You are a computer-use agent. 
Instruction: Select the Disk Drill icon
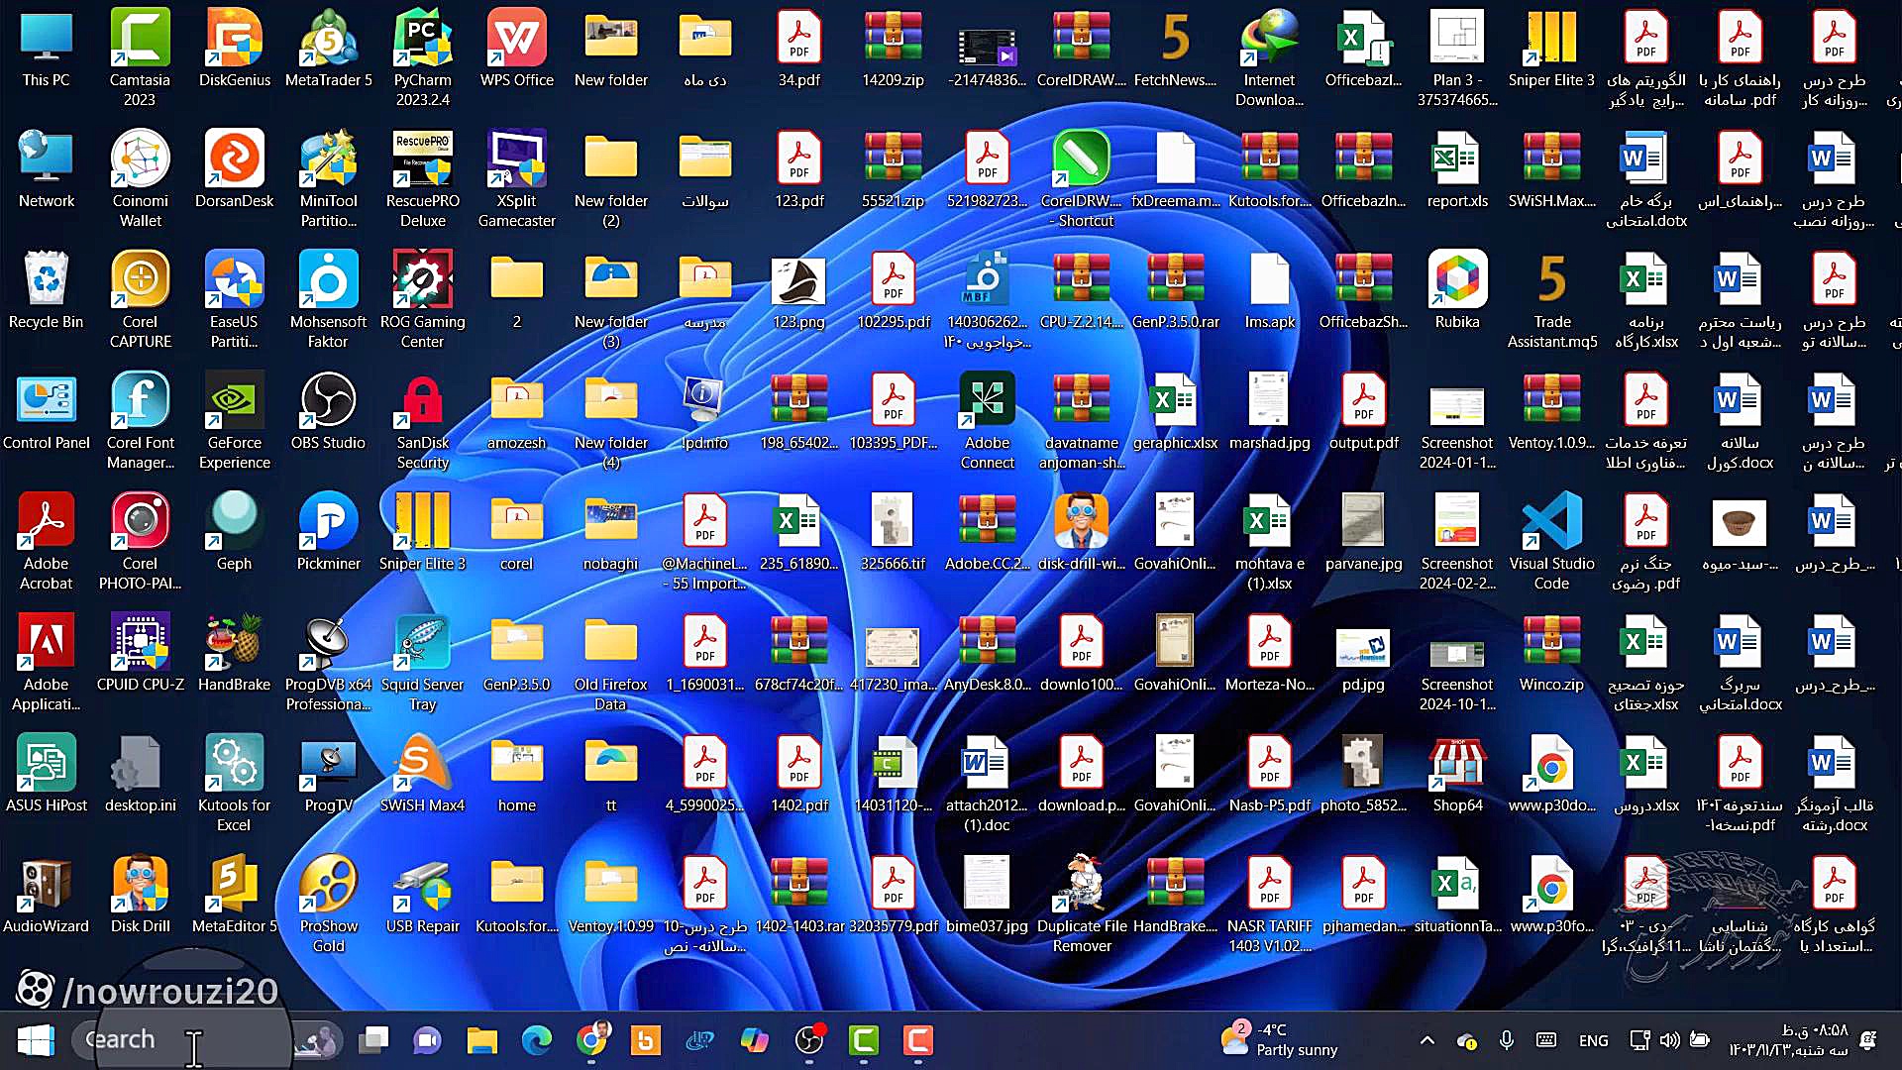pos(140,896)
